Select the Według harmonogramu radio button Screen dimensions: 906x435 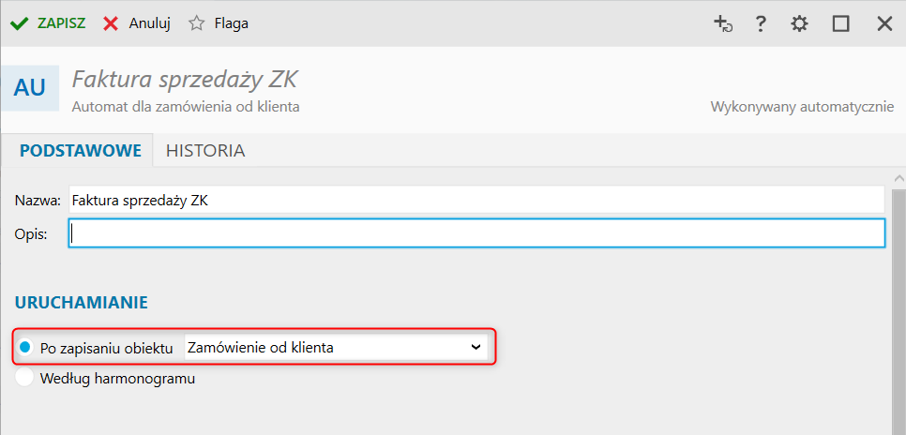point(24,378)
